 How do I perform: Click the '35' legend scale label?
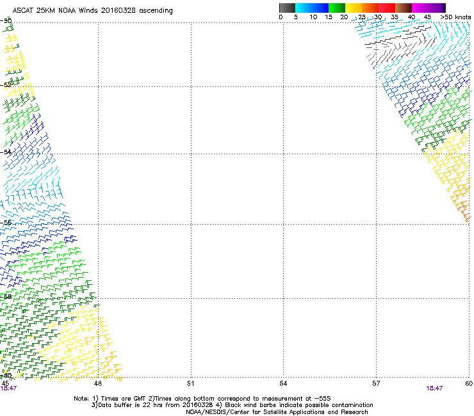pyautogui.click(x=395, y=17)
